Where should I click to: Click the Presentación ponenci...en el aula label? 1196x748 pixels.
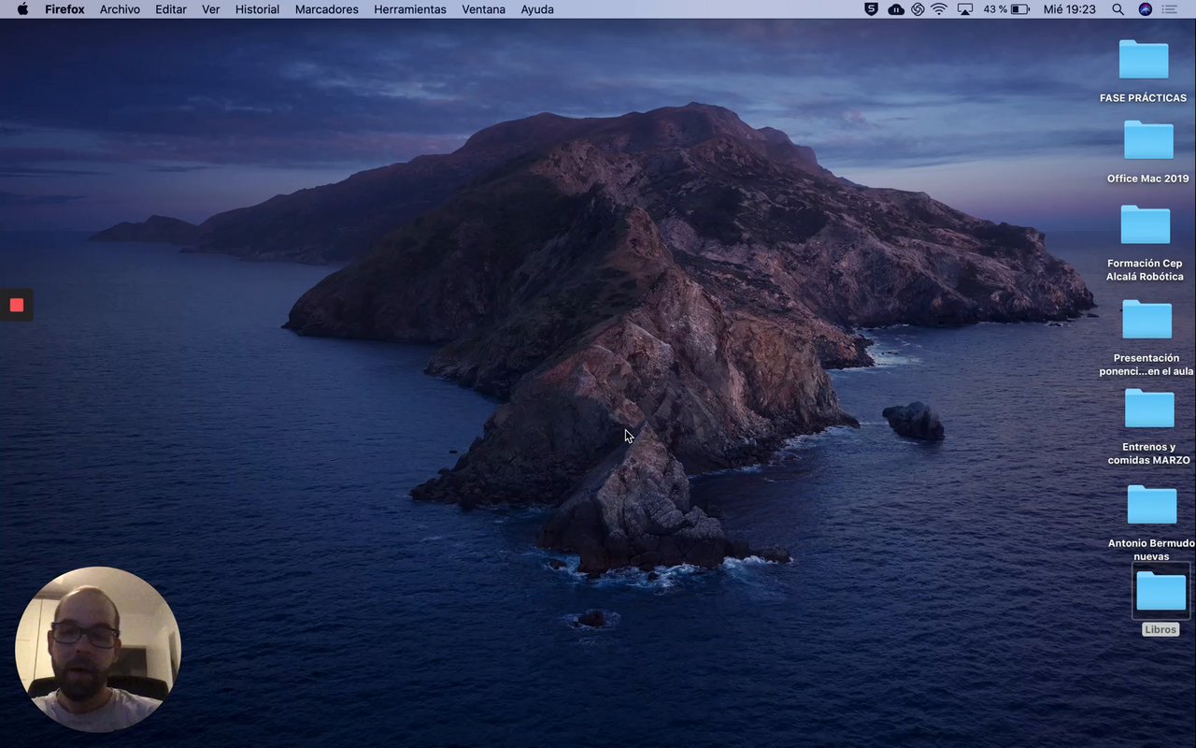[1146, 365]
